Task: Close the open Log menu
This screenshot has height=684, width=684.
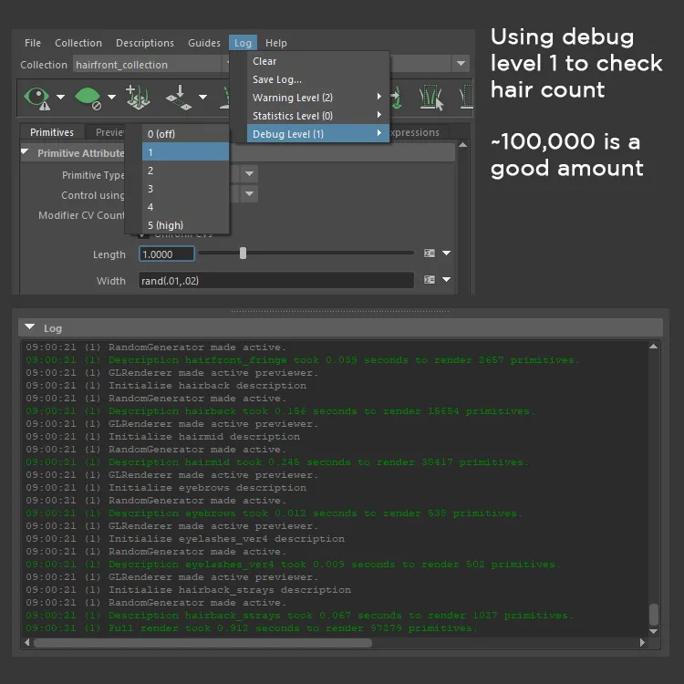Action: (x=243, y=43)
